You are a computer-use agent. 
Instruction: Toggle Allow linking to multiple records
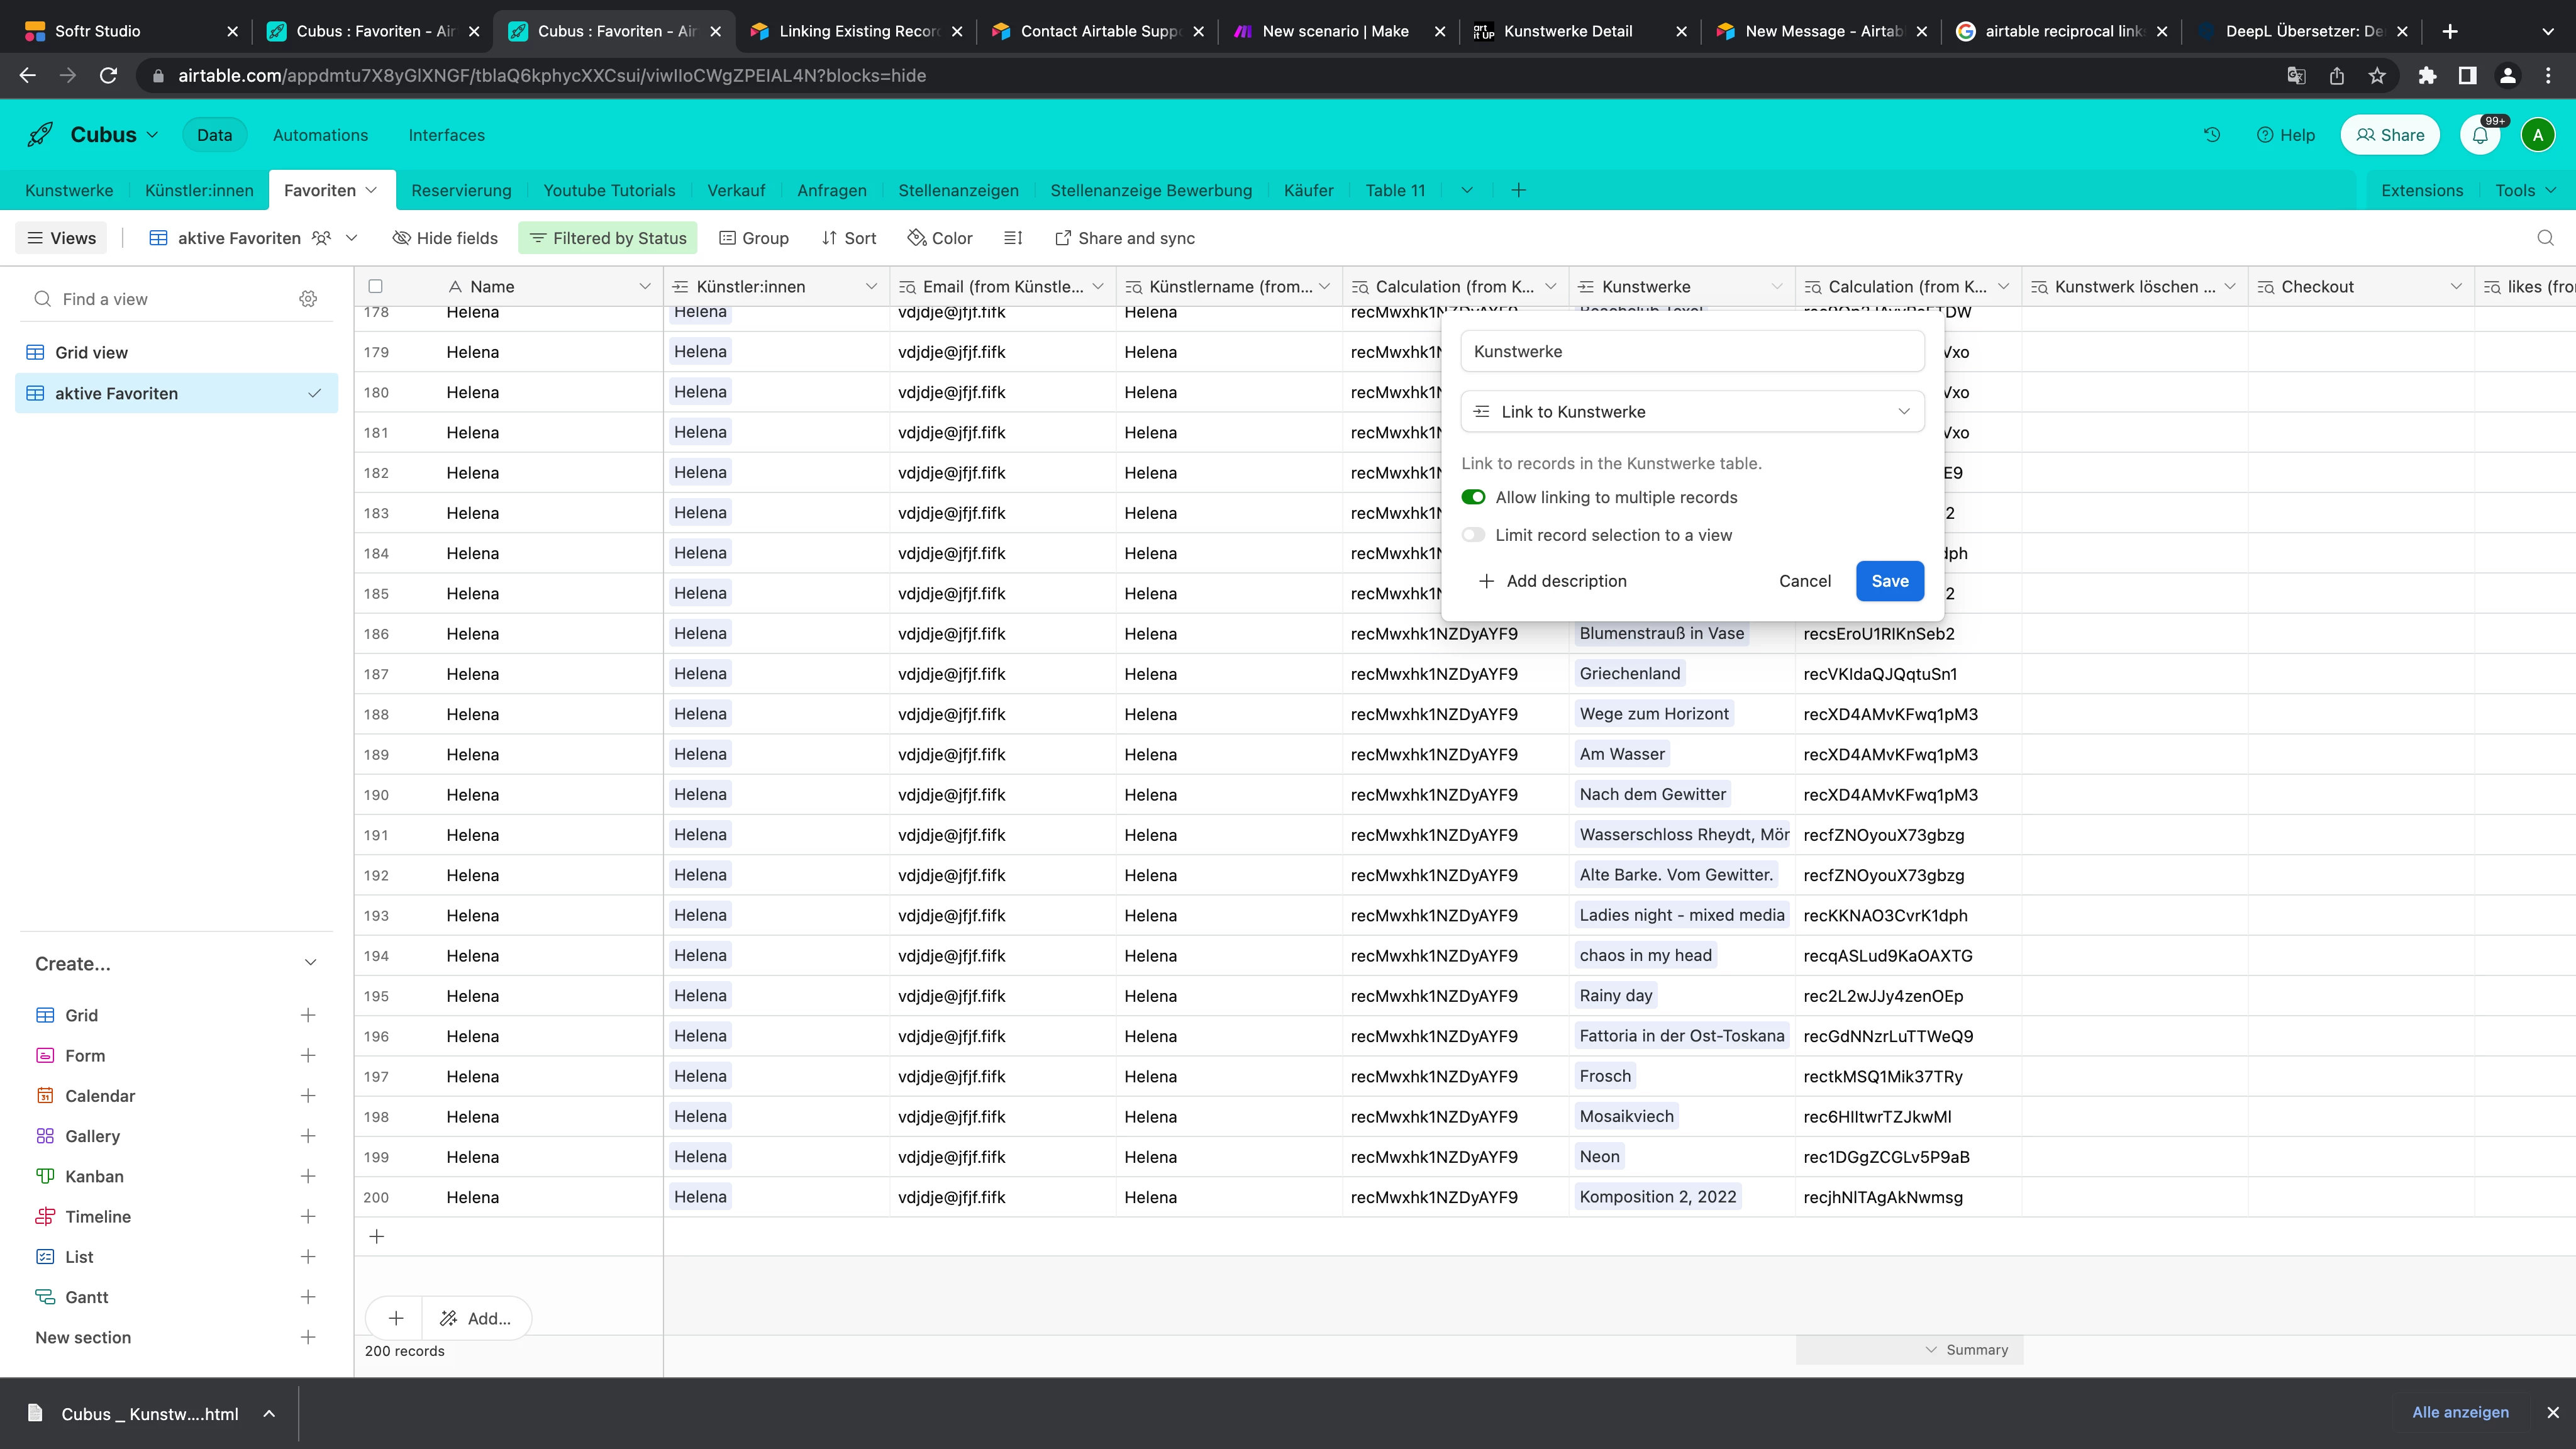click(1473, 497)
